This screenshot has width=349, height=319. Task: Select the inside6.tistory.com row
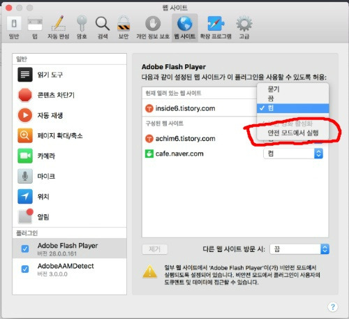(200, 108)
